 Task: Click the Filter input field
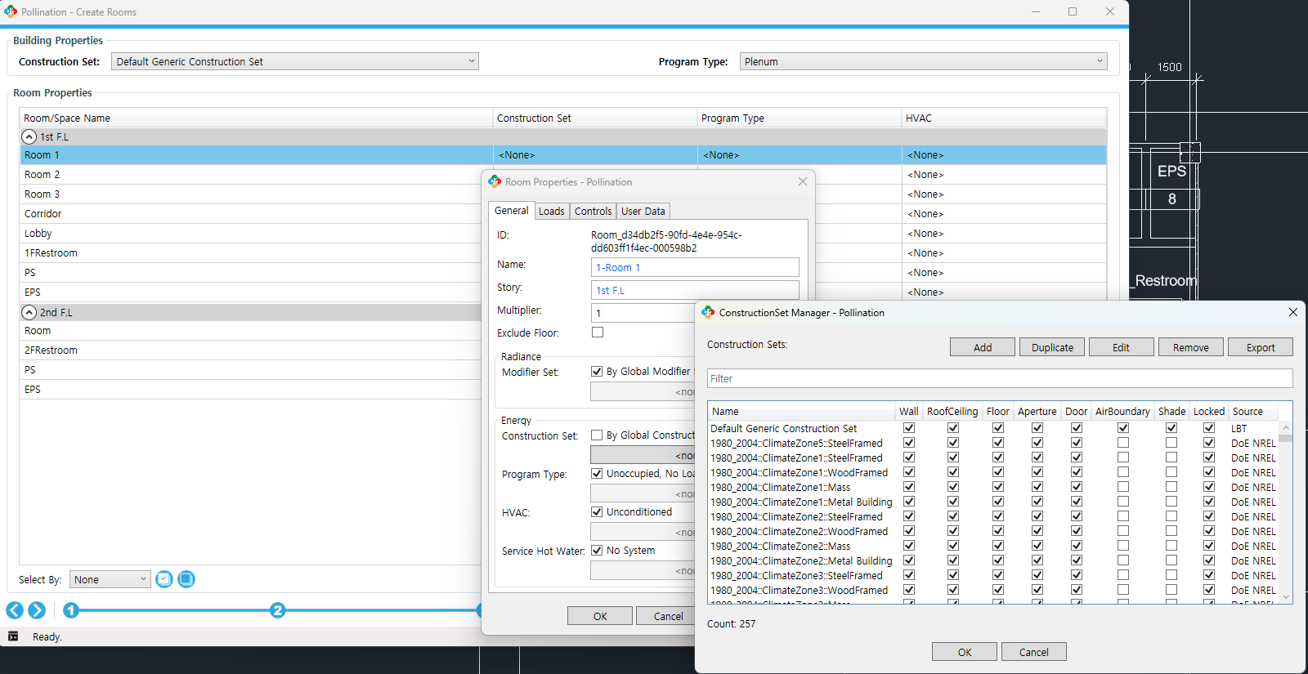click(1000, 378)
